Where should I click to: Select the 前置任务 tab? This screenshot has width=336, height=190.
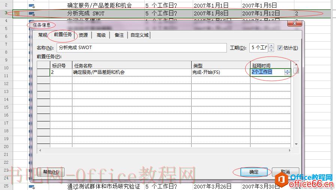tap(63, 34)
